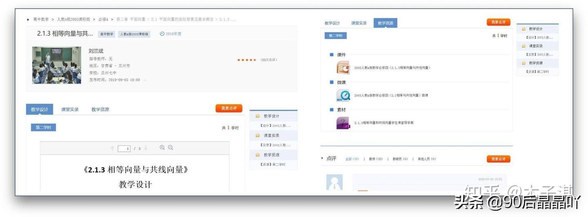Click the 必修4 breadcrumb link

(x=103, y=20)
